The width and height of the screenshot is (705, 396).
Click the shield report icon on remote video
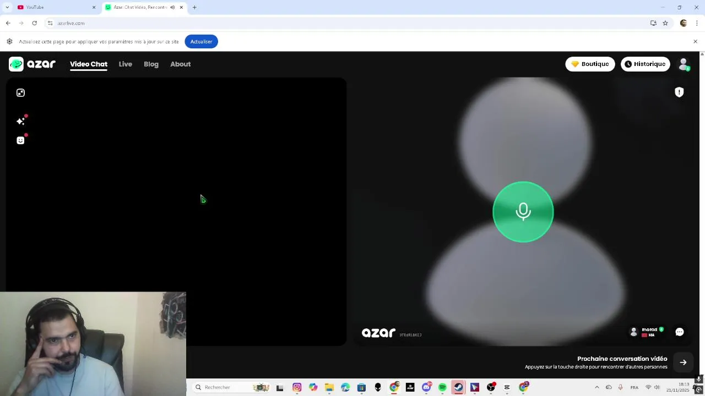pyautogui.click(x=679, y=92)
